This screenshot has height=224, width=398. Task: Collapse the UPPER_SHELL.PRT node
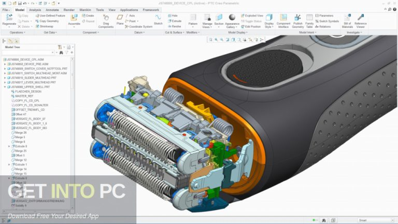click(5, 87)
